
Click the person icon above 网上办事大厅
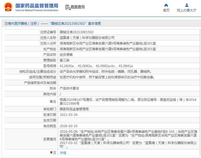tap(187, 5)
